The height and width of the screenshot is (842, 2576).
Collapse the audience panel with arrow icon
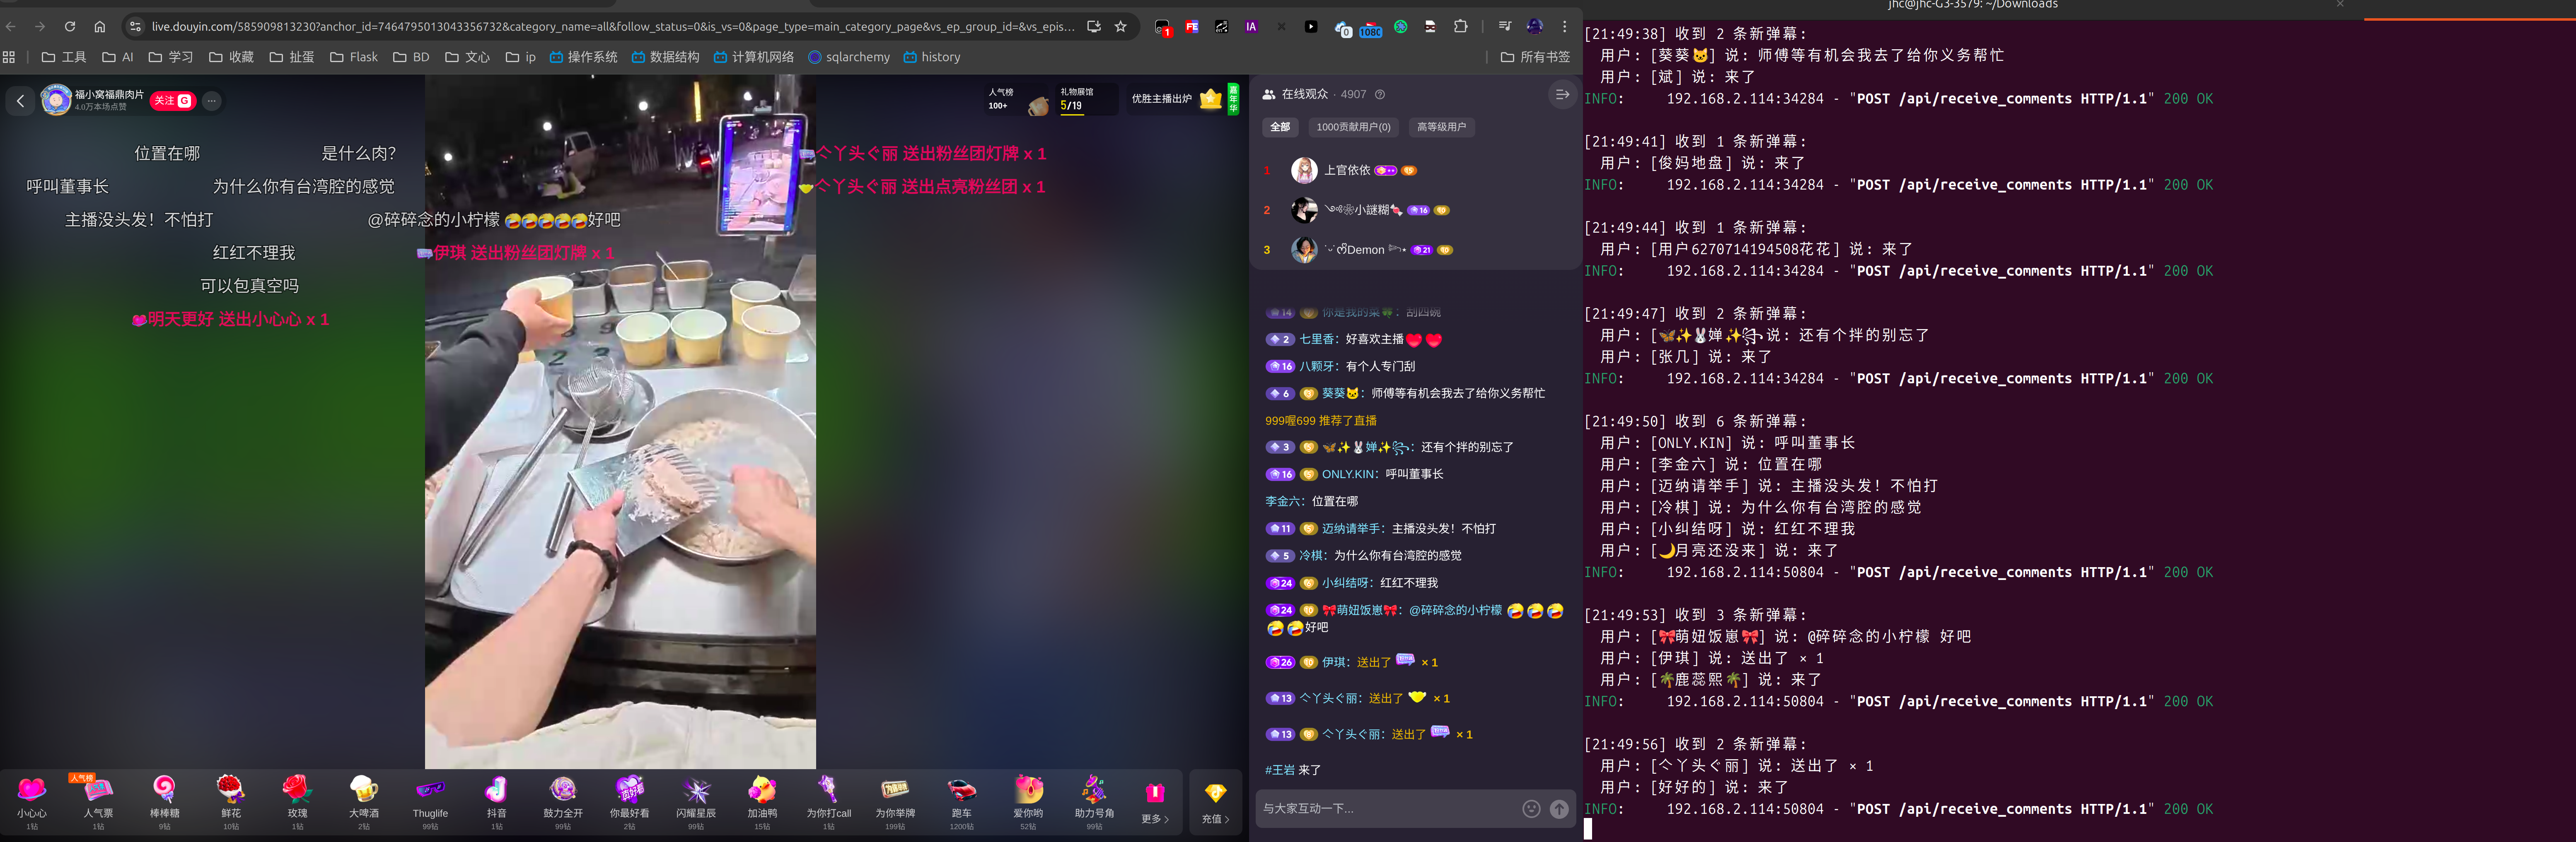1561,95
